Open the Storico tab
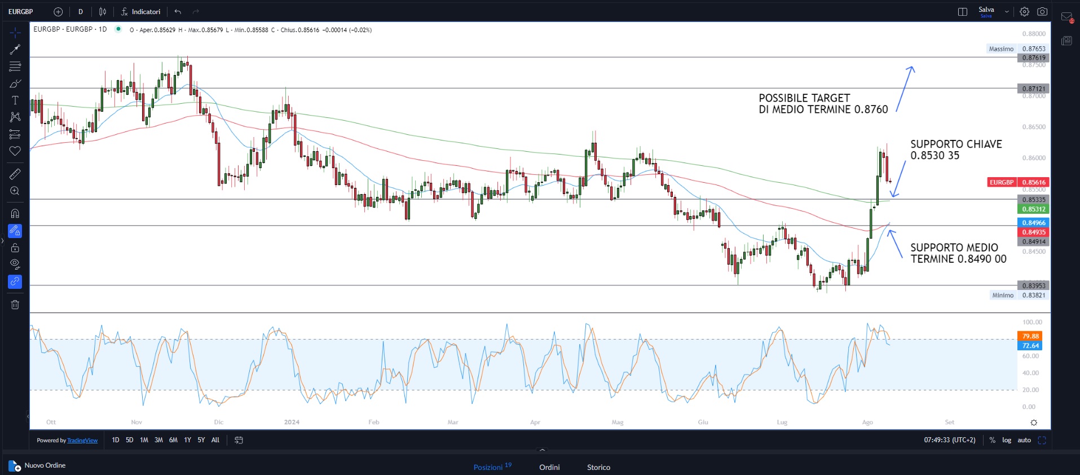1080x475 pixels. point(598,467)
